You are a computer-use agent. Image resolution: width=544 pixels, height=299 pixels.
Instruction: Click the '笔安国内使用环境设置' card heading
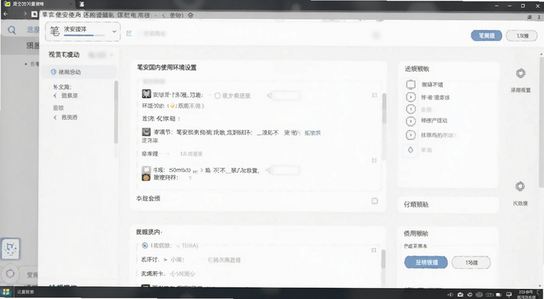coord(167,68)
